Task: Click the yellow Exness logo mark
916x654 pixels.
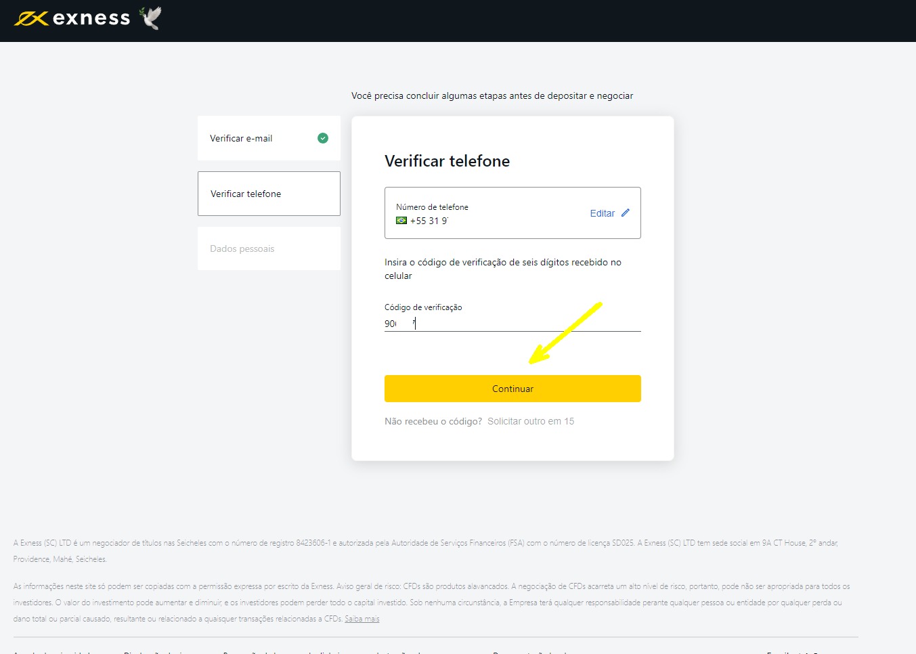Action: tap(30, 18)
